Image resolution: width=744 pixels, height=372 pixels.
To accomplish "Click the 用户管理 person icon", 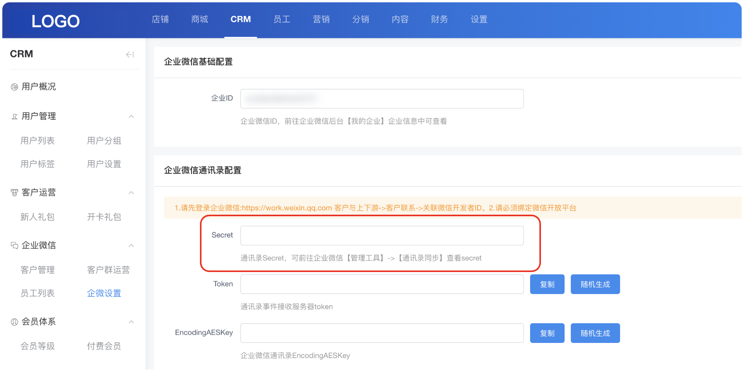I will click(14, 116).
